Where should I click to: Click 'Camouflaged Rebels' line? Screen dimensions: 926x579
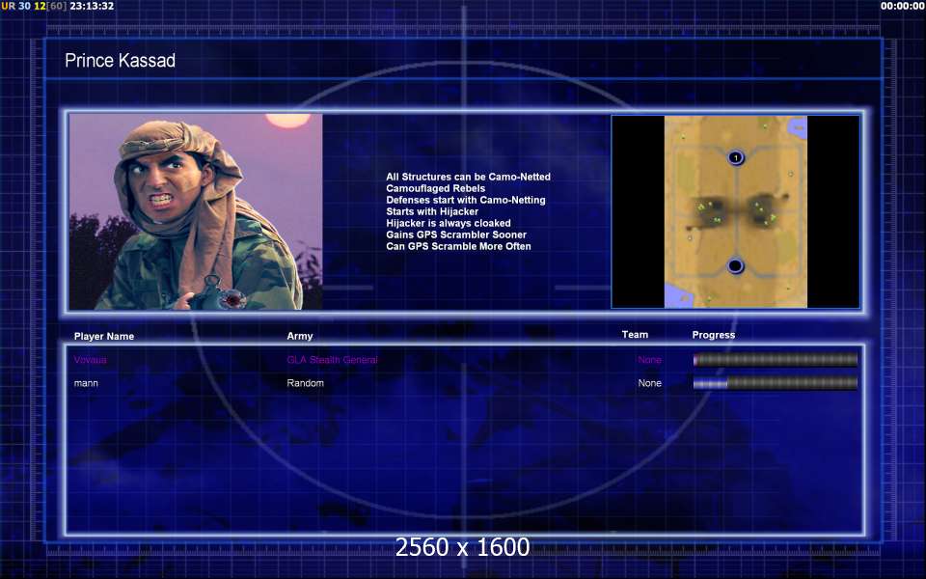coord(436,188)
